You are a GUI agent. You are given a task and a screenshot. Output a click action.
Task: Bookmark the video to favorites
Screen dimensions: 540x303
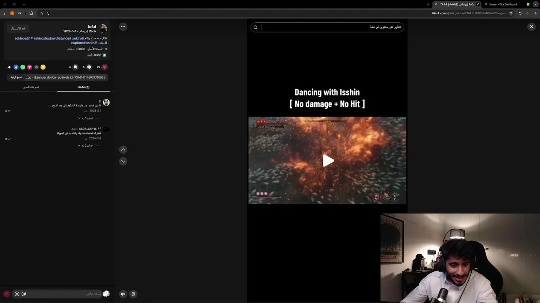click(75, 67)
